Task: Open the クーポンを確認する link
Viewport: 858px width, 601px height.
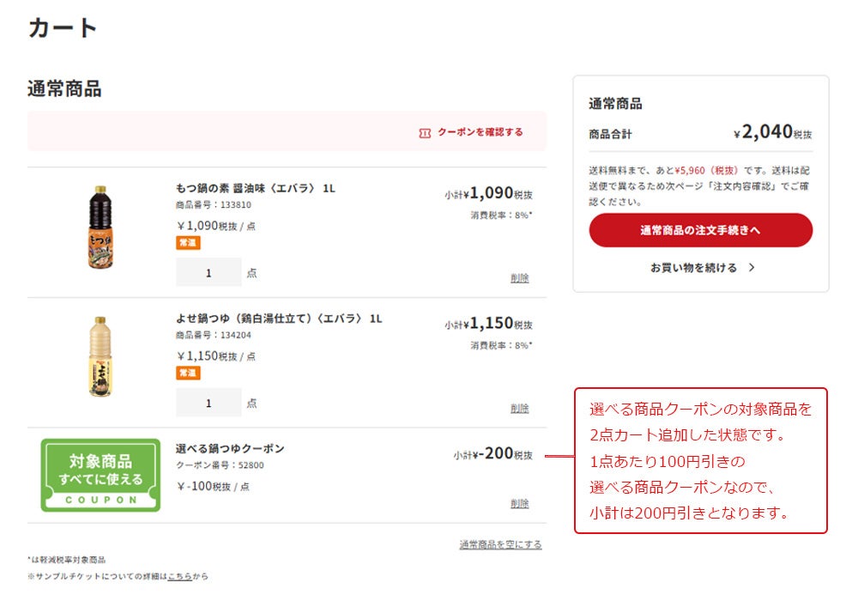Action: click(x=480, y=132)
